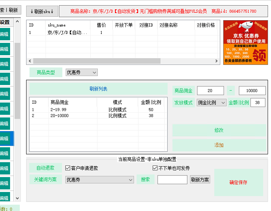Screen dimensions: 271x211
Task: Click the highlighted 编辑 button in the left list
Action: coord(5,139)
